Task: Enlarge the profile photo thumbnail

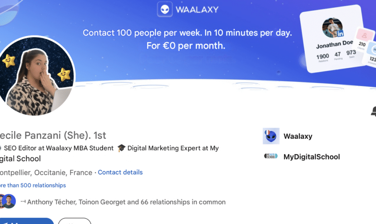Action: coord(37,75)
